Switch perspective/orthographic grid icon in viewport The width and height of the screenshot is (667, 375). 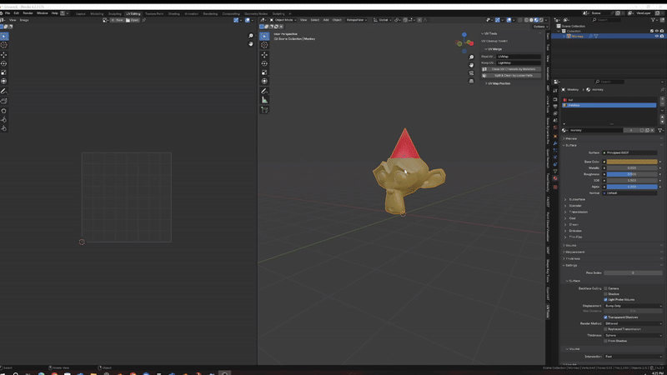tap(471, 81)
